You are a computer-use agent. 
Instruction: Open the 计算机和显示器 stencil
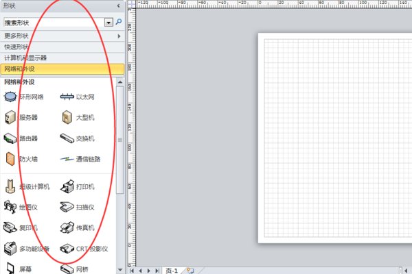[62, 58]
